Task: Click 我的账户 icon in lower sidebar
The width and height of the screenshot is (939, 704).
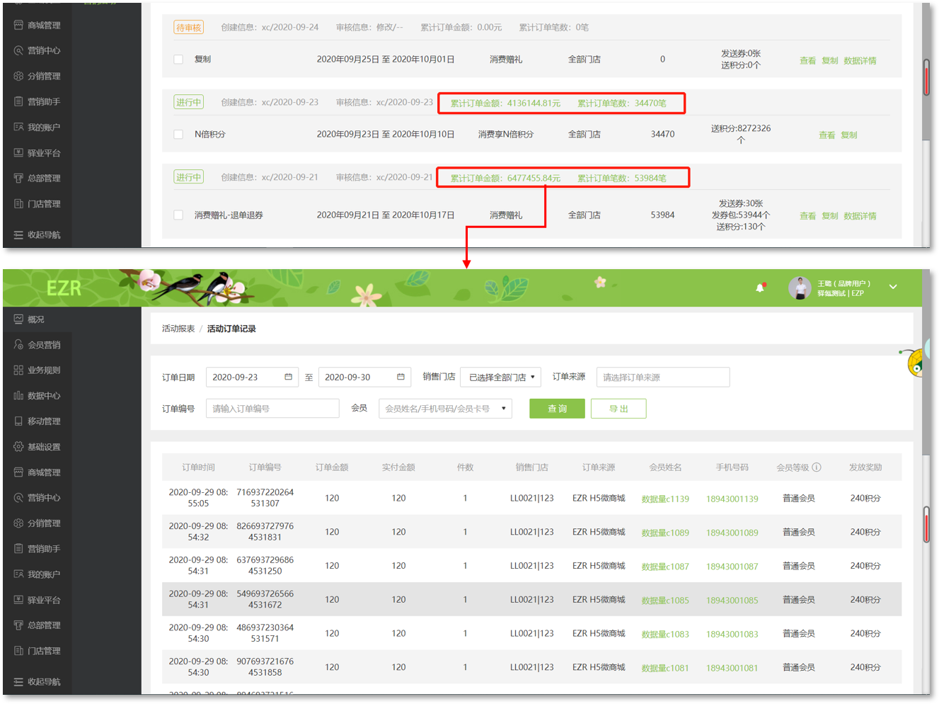Action: (x=18, y=574)
